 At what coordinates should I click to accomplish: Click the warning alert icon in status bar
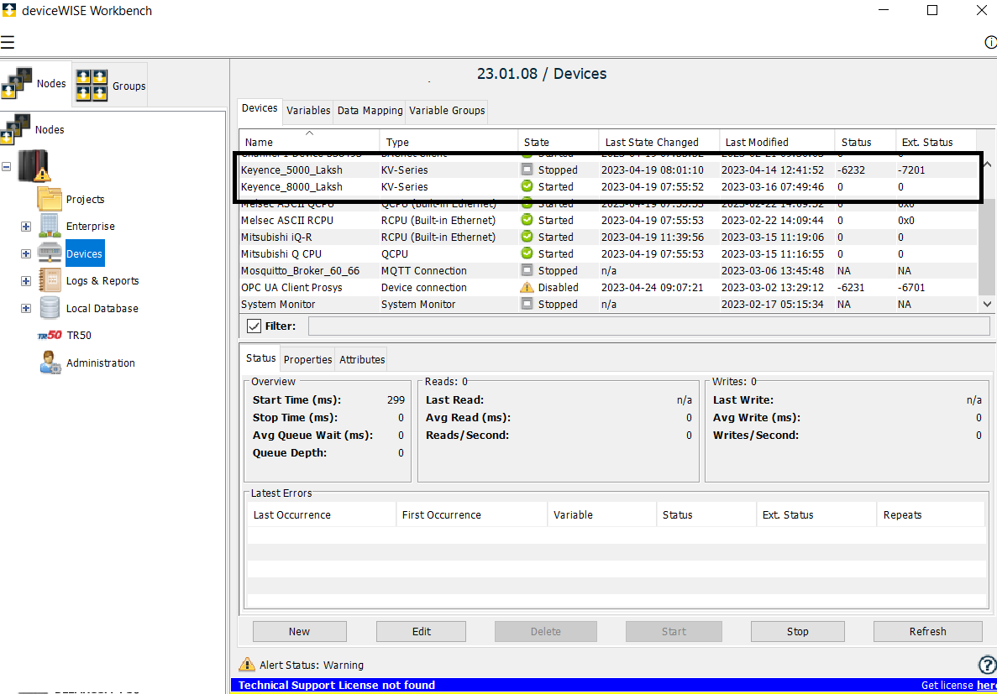[247, 664]
